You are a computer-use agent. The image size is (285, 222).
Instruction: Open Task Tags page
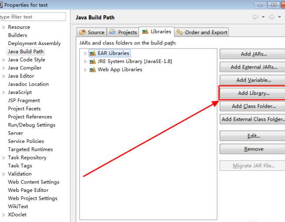click(20, 166)
